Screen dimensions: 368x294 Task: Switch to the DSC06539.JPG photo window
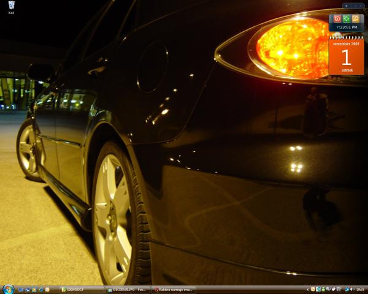point(126,289)
